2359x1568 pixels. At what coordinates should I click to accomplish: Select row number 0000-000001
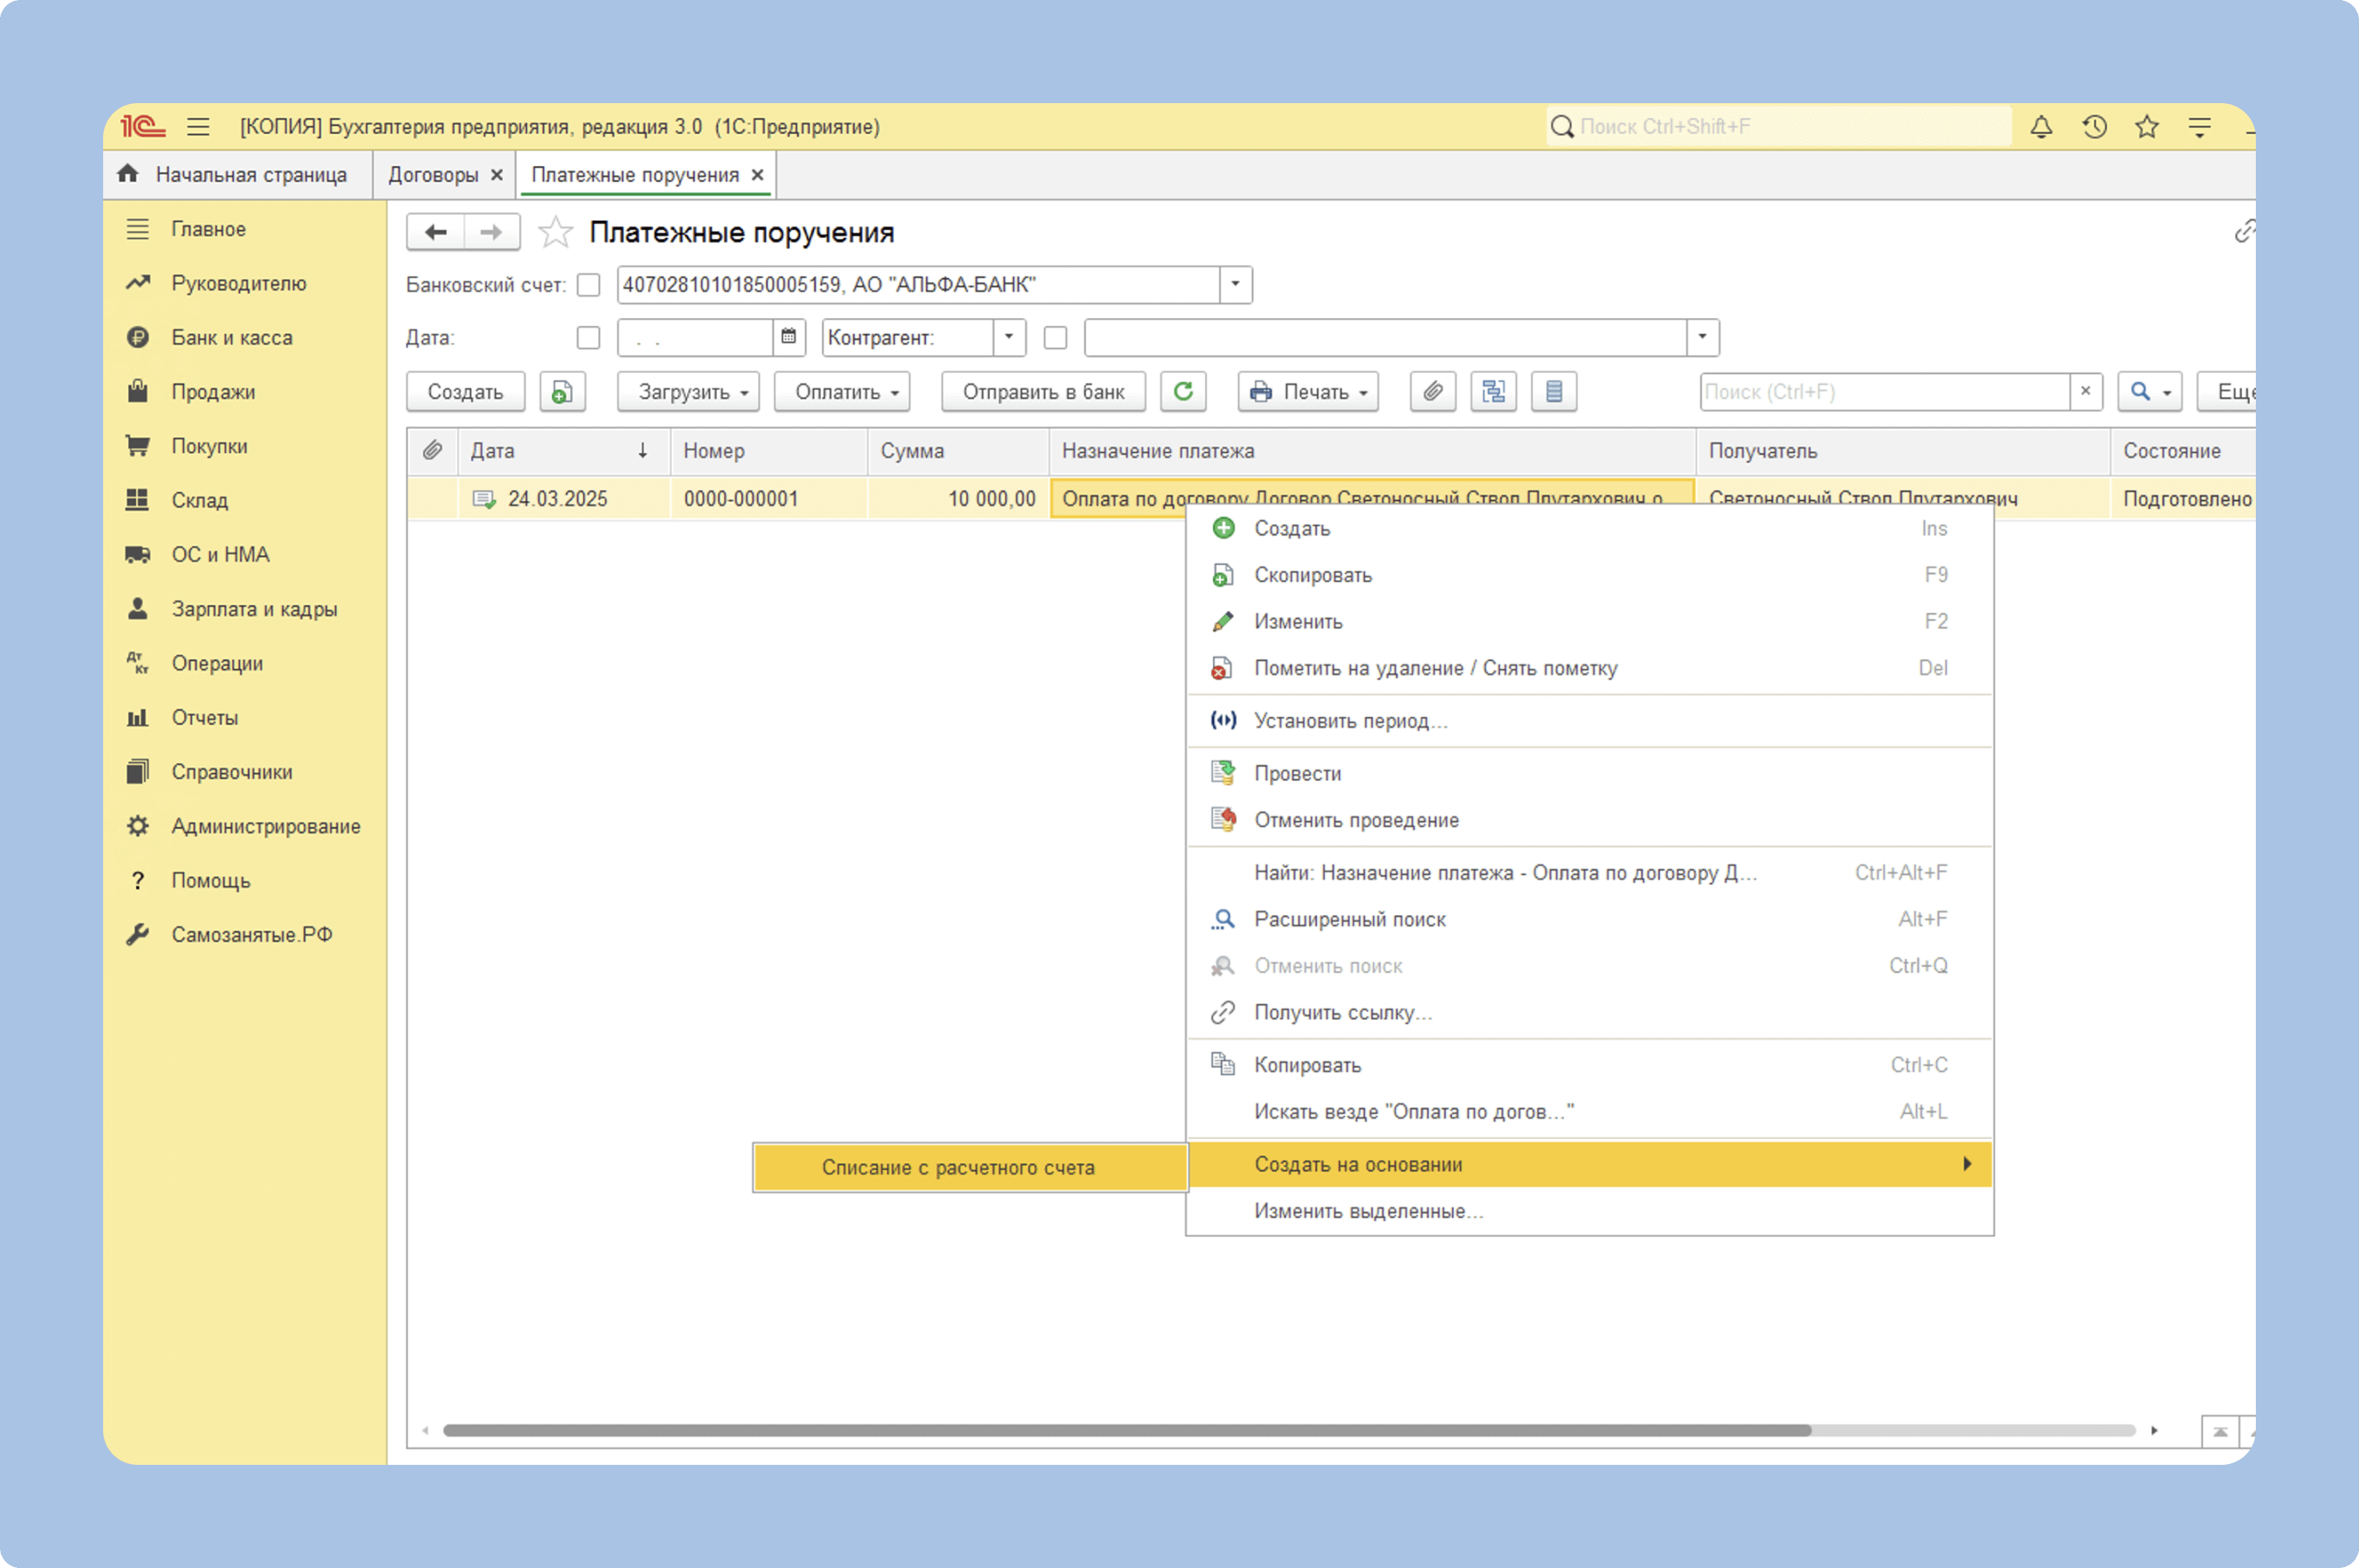pos(741,499)
